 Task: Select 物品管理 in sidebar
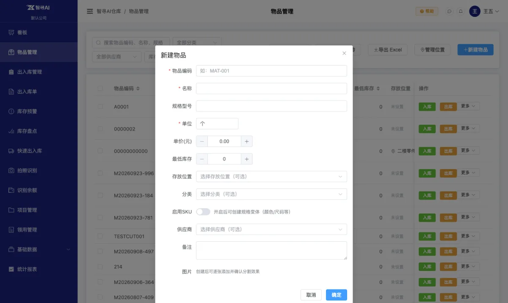coord(39,52)
